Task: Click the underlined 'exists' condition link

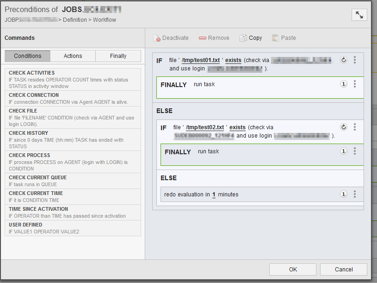Action: (233, 60)
